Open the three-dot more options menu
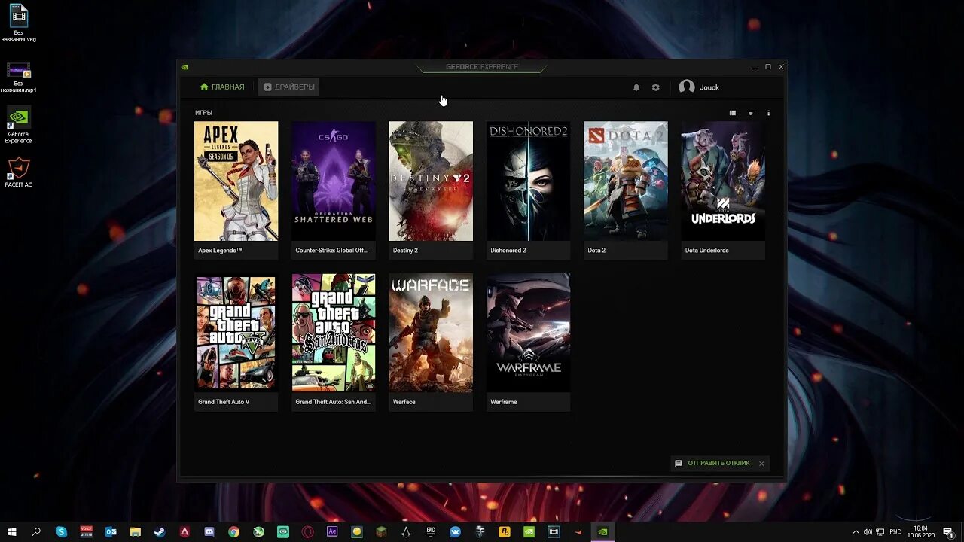Image resolution: width=964 pixels, height=542 pixels. (768, 113)
